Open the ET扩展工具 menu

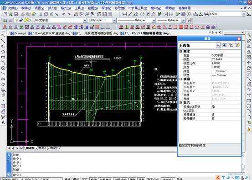[x=138, y=8]
